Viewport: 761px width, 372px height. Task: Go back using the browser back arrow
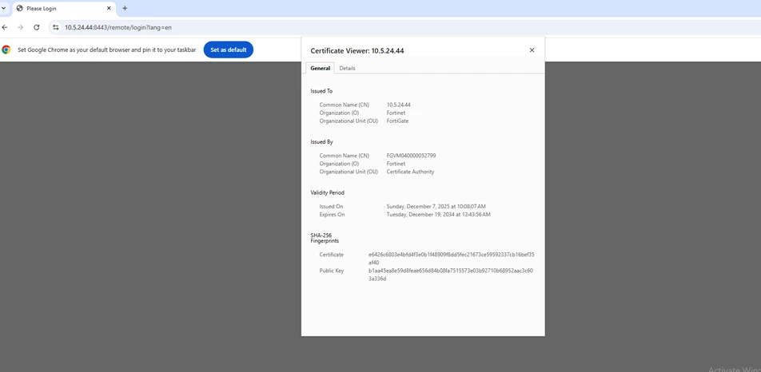(x=5, y=28)
